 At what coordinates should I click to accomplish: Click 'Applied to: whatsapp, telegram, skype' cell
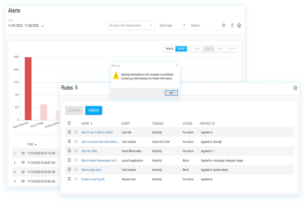[222, 161]
